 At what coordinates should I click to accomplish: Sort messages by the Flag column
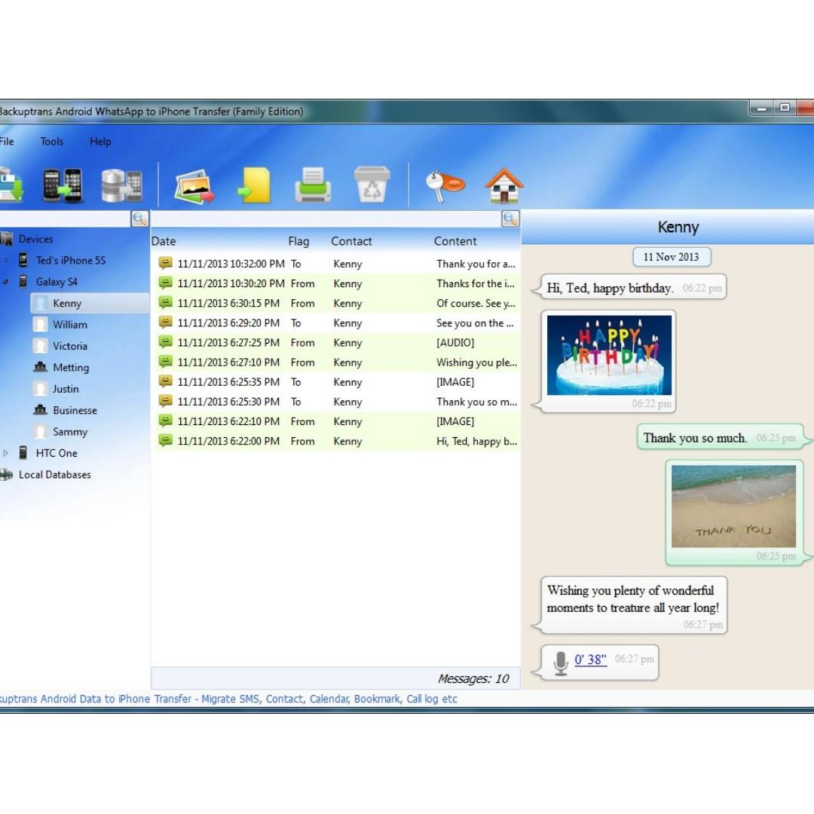tap(299, 241)
